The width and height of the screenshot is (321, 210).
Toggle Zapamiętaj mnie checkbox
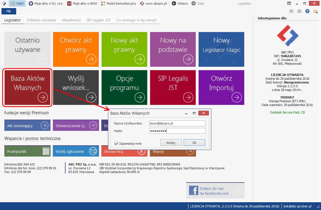point(116,143)
